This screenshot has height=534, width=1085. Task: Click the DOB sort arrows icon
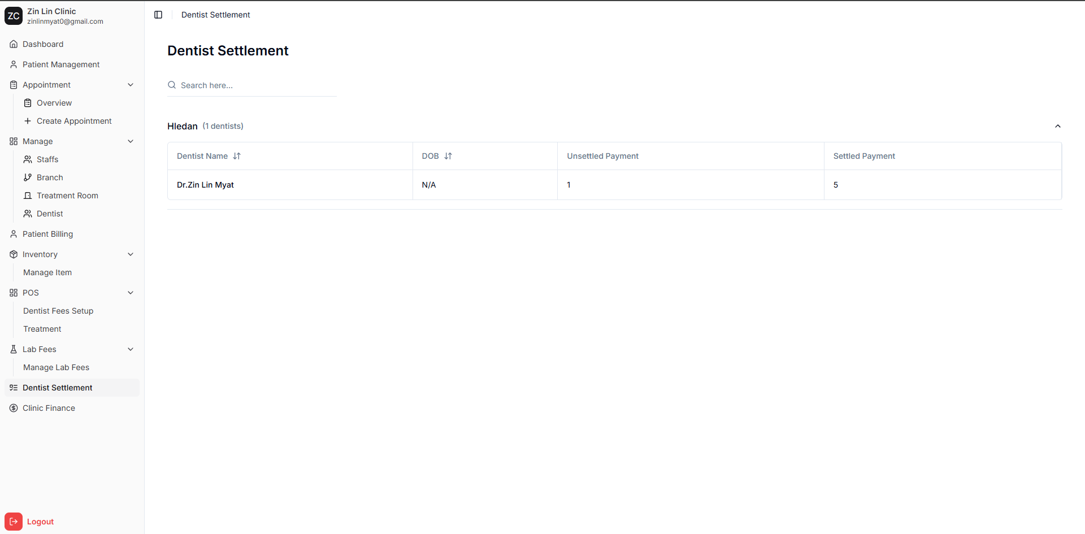click(448, 156)
